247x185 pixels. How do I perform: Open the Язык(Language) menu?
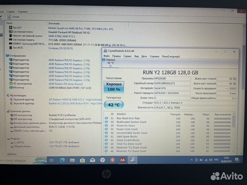pos(171,57)
